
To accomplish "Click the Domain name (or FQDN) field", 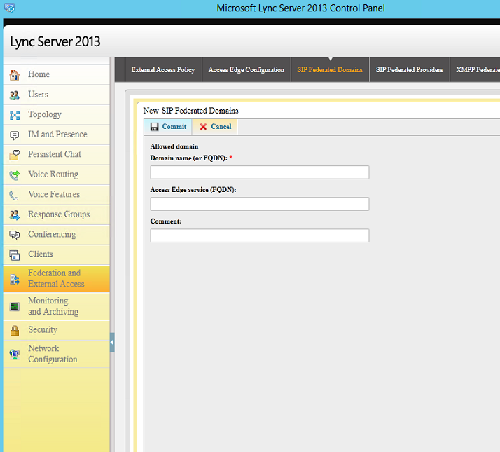I will (259, 172).
